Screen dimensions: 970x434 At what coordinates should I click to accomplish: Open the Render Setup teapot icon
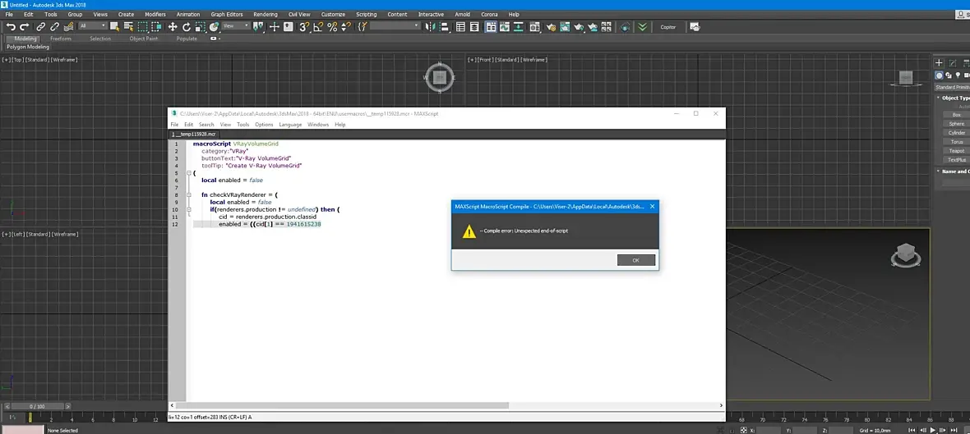[550, 27]
